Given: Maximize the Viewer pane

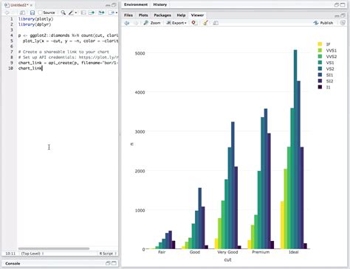Looking at the screenshot, I should (x=343, y=15).
